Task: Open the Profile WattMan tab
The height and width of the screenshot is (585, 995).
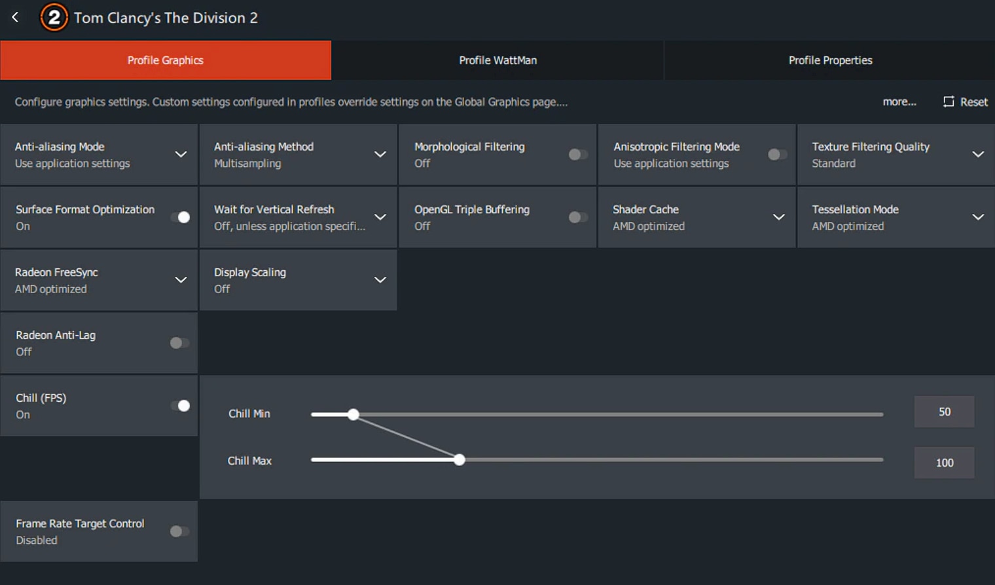Action: pos(497,60)
